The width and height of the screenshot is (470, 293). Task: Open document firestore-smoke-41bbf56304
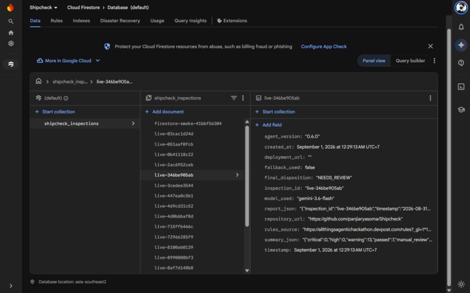point(188,123)
